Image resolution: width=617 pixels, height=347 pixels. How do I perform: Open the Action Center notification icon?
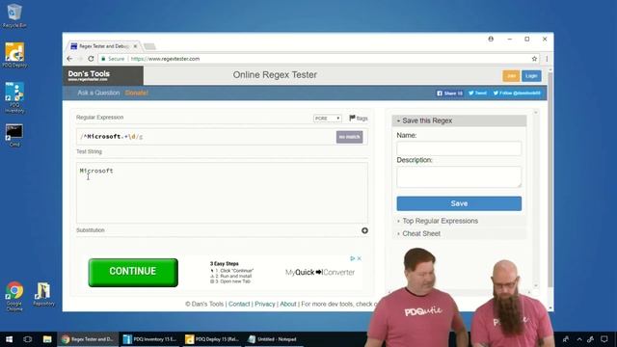tap(604, 339)
